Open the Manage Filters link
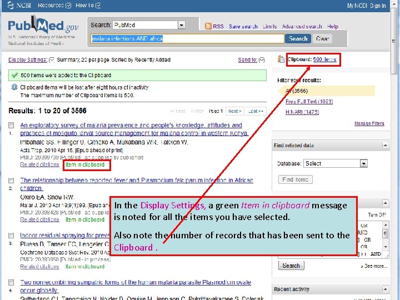Screen dimensions: 400x300 pos(369,123)
